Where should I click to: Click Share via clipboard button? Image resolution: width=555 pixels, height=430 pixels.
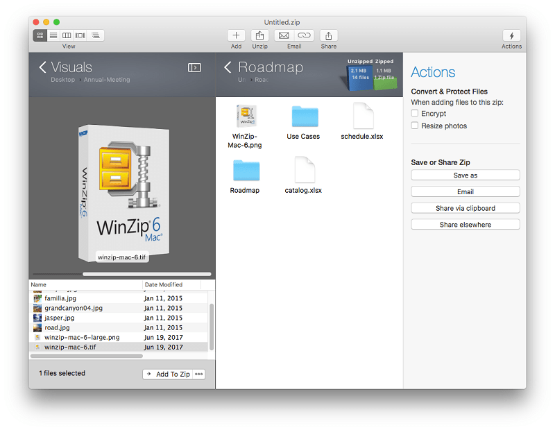tap(465, 208)
